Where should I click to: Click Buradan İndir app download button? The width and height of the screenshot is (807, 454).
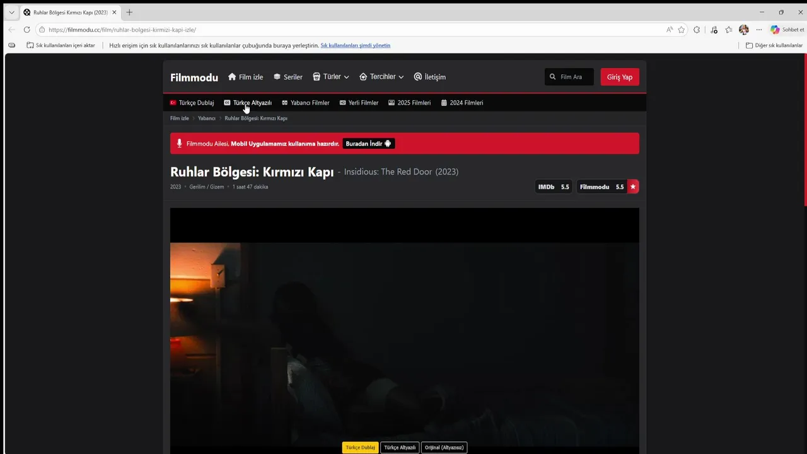click(x=369, y=144)
